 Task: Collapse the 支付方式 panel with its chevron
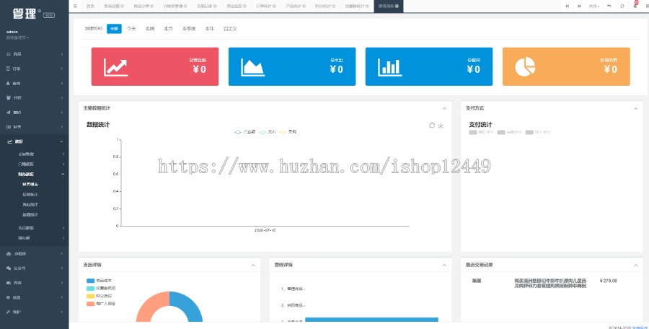[635, 108]
